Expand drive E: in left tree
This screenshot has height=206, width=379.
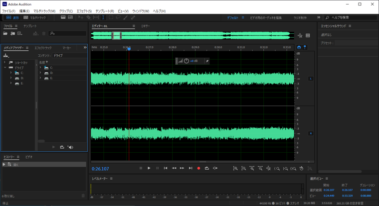click(11, 83)
